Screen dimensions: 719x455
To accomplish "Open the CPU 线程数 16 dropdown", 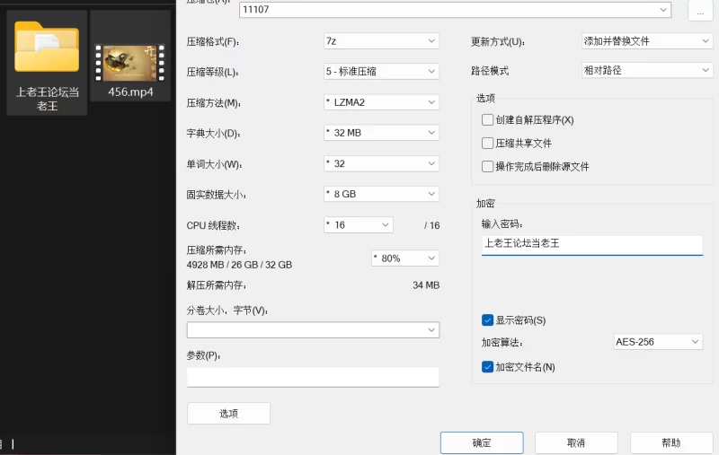I will tap(358, 224).
